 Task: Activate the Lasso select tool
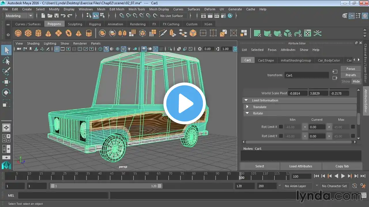coord(6,61)
